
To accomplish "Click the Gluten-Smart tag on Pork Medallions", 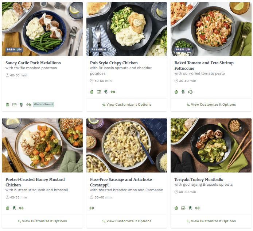I will [43, 105].
